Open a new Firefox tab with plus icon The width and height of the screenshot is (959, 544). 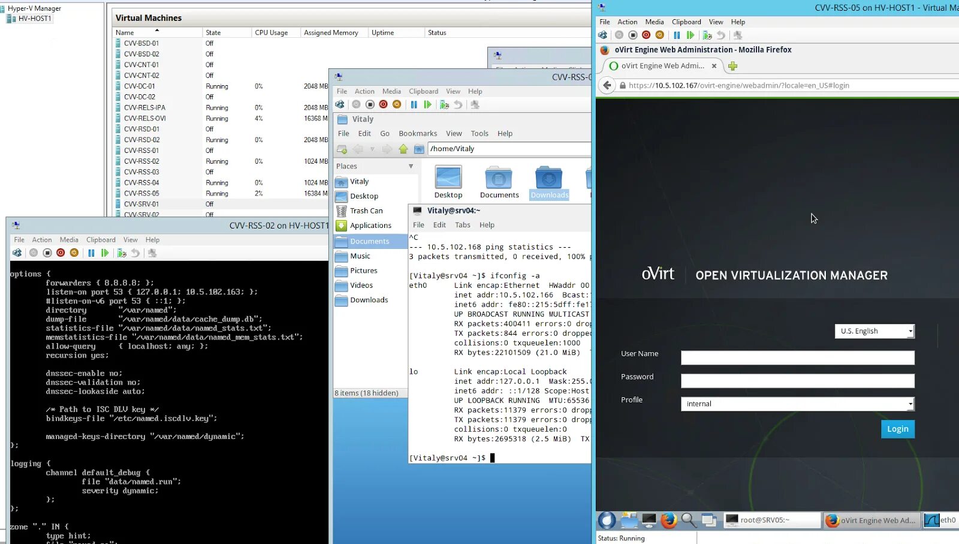pos(732,66)
